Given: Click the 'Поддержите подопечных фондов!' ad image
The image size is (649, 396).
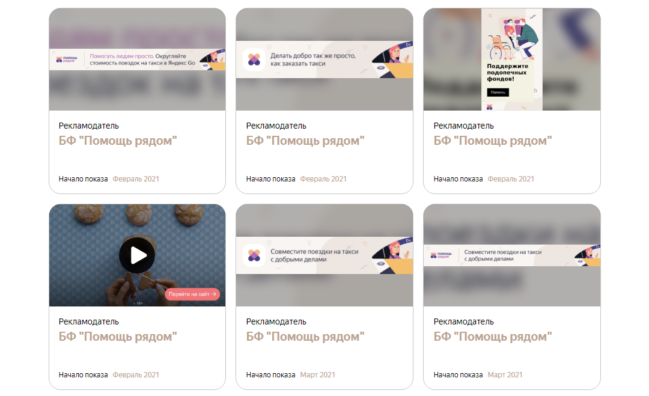Looking at the screenshot, I should coord(512,59).
